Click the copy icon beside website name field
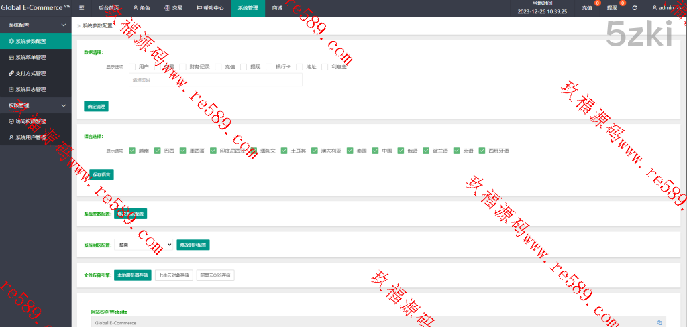Screen dimensions: 687x327 659,322
